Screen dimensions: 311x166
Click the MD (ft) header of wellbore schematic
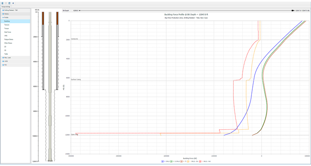[x=37, y=10]
